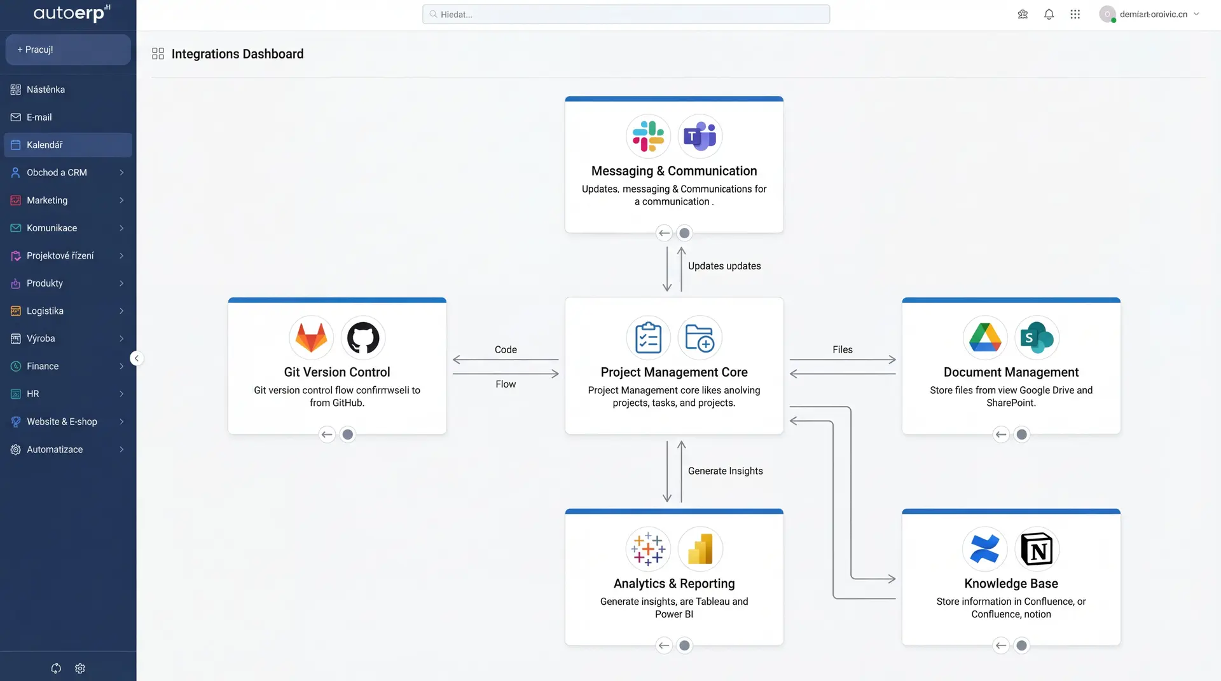The image size is (1221, 681).
Task: Click the user avatar in top bar
Action: [1107, 14]
